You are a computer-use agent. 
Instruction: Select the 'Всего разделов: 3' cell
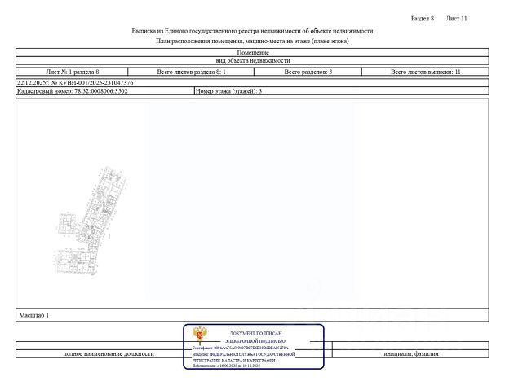pyautogui.click(x=308, y=72)
